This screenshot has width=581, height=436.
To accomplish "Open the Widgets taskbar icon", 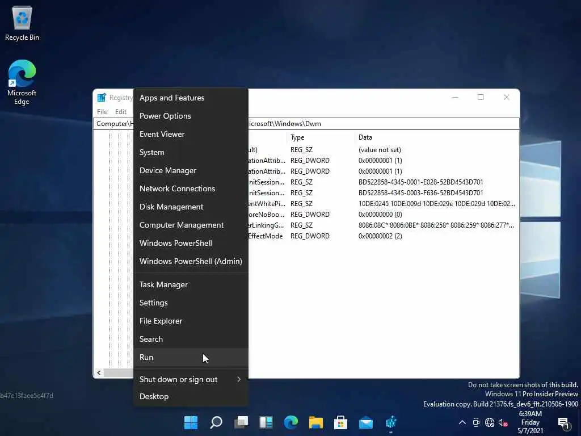I will (x=266, y=422).
